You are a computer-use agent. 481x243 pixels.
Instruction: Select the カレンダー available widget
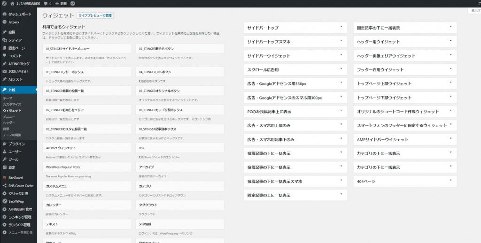click(87, 205)
